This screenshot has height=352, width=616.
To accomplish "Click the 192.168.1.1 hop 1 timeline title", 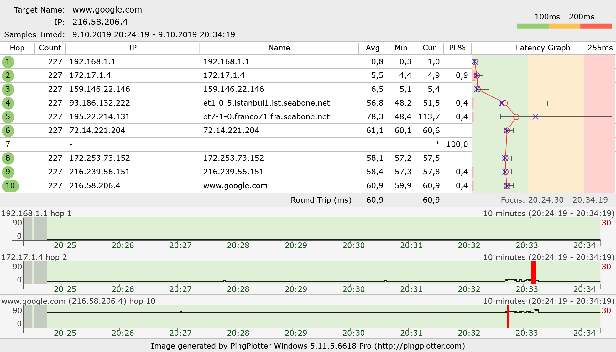I will [37, 214].
